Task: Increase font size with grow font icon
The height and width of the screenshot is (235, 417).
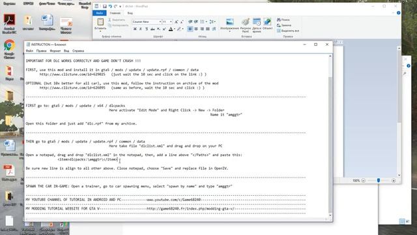Action: click(x=176, y=22)
